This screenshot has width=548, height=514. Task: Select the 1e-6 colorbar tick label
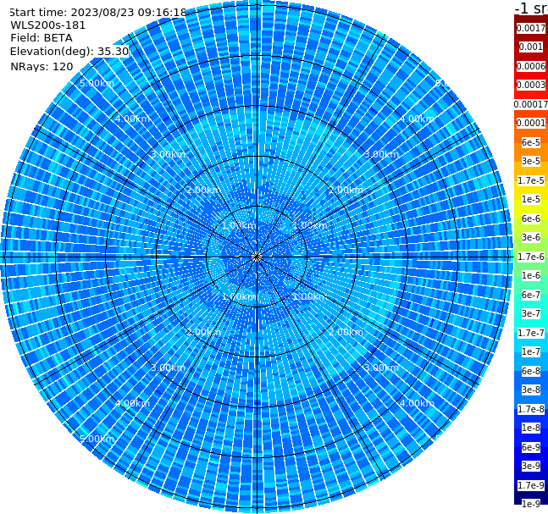(x=531, y=275)
